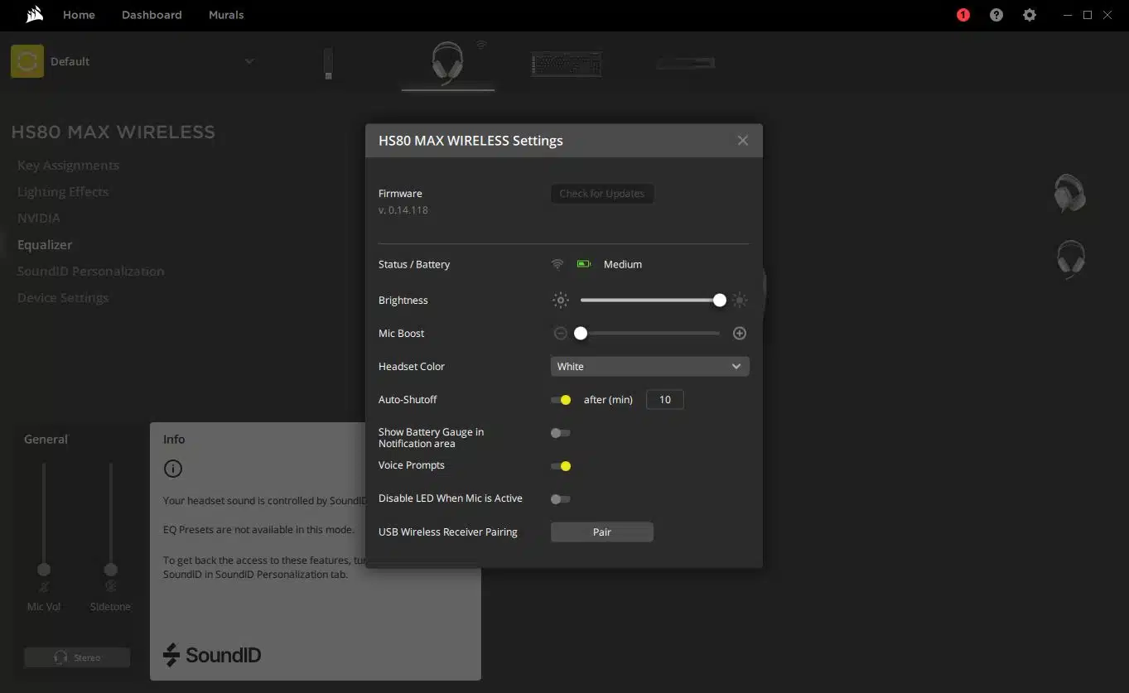This screenshot has height=693, width=1129.
Task: Click the Brightness slider handle
Action: click(x=720, y=301)
